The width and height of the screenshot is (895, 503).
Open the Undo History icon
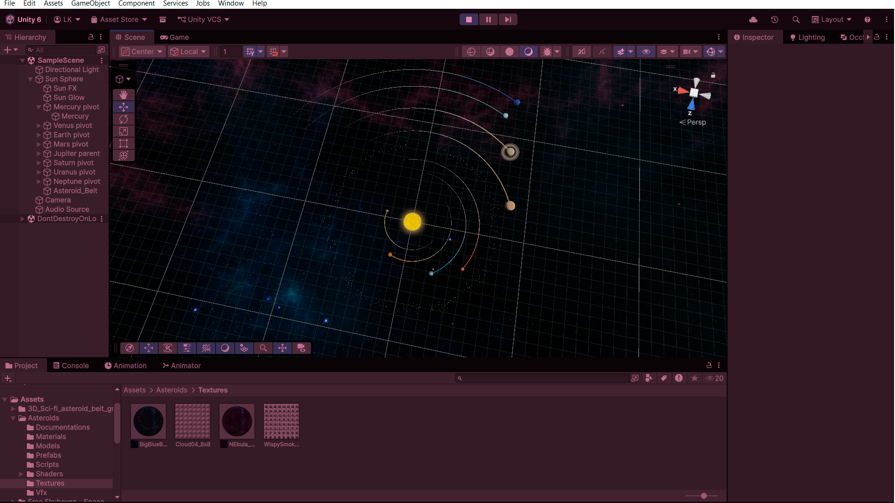(x=774, y=20)
